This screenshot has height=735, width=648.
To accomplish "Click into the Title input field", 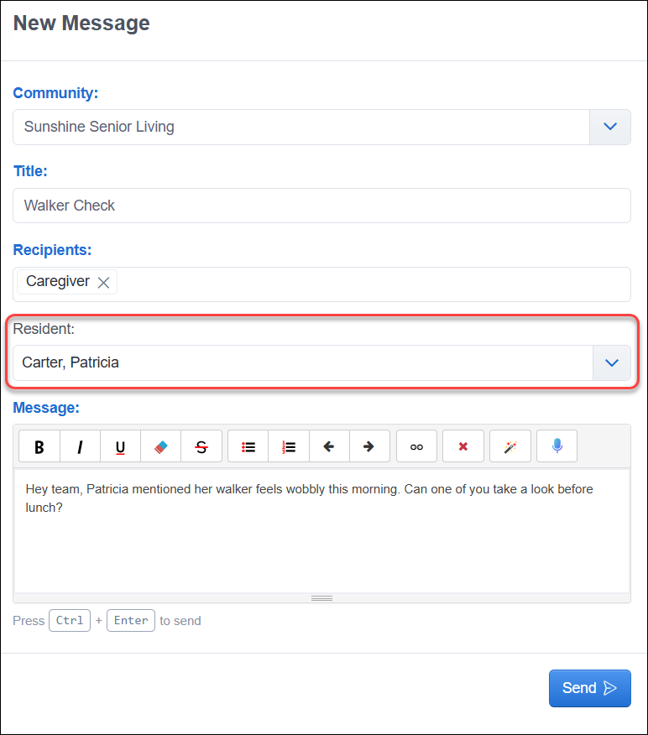I will [321, 206].
